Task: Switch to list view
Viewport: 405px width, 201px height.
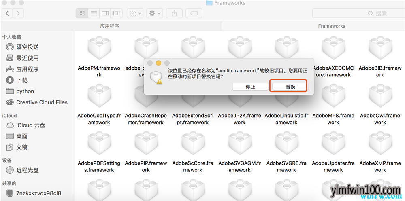Action: pyautogui.click(x=94, y=13)
